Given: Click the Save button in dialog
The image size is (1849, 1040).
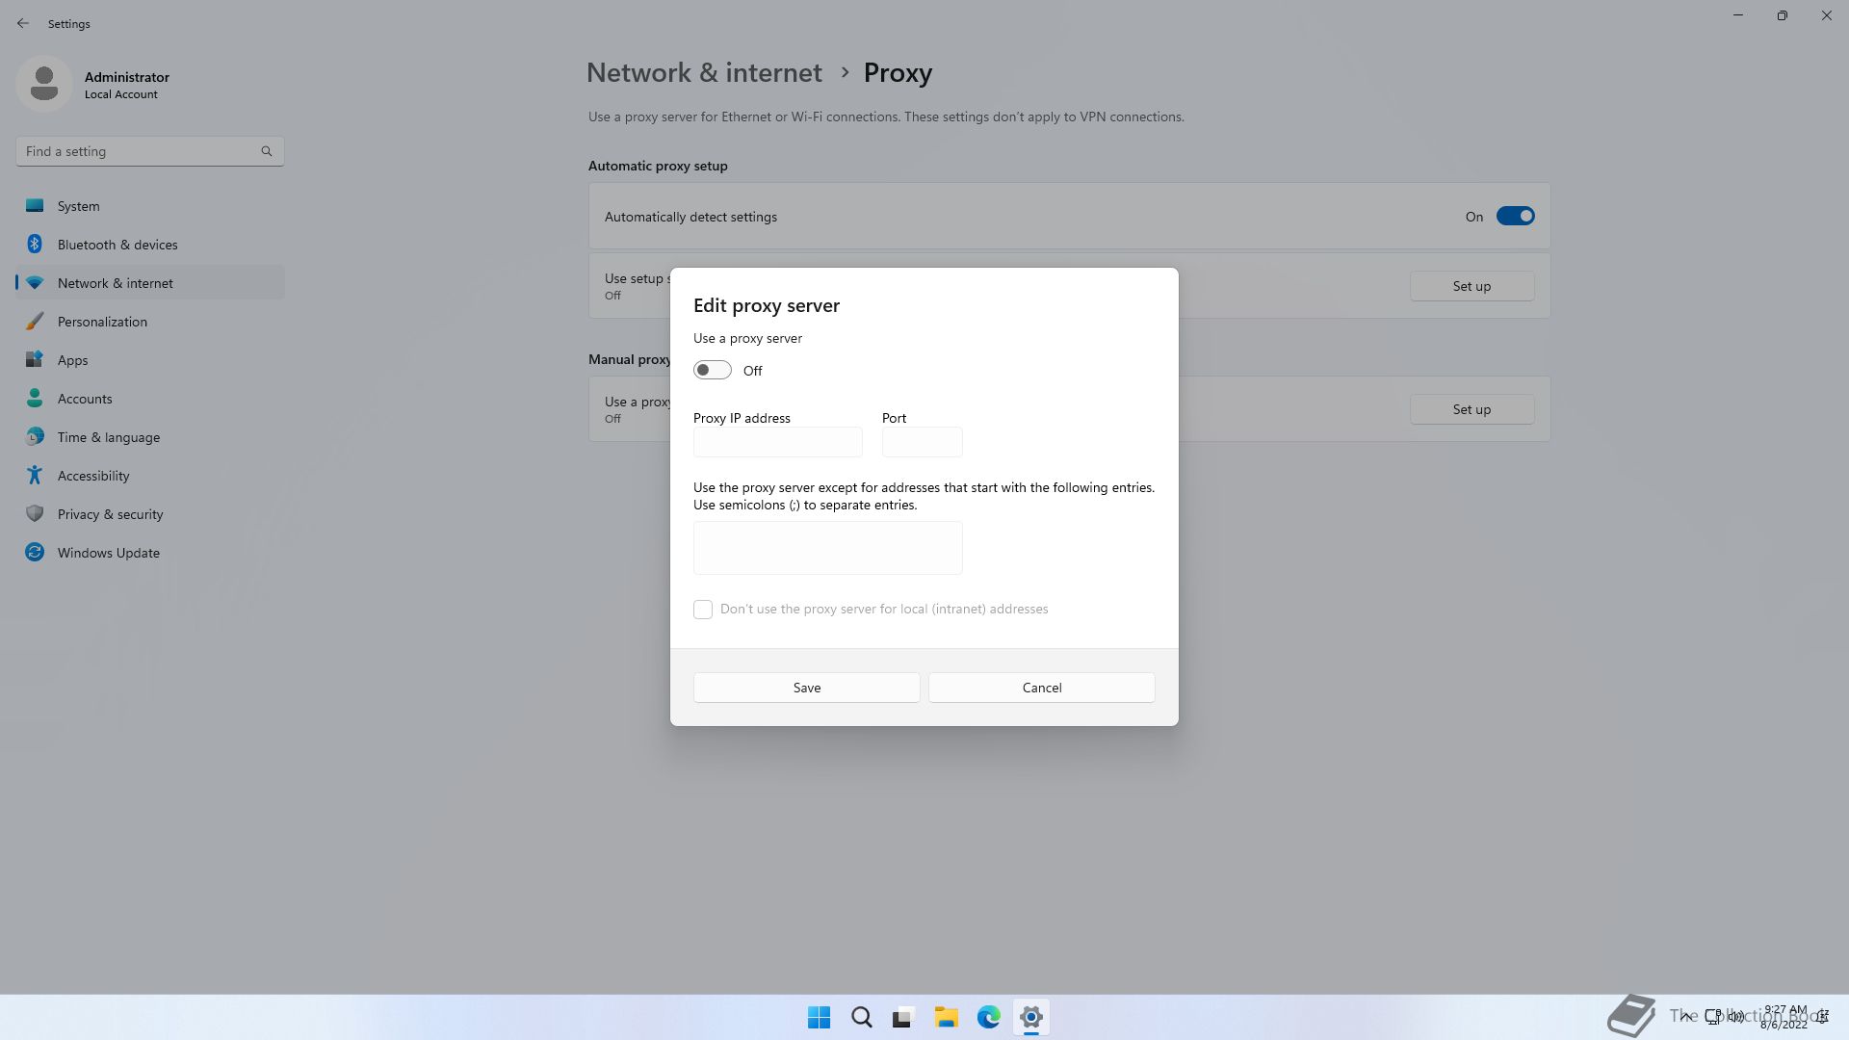Looking at the screenshot, I should [x=806, y=688].
